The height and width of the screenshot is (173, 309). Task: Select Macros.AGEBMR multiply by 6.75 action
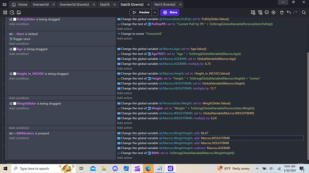click(164, 64)
